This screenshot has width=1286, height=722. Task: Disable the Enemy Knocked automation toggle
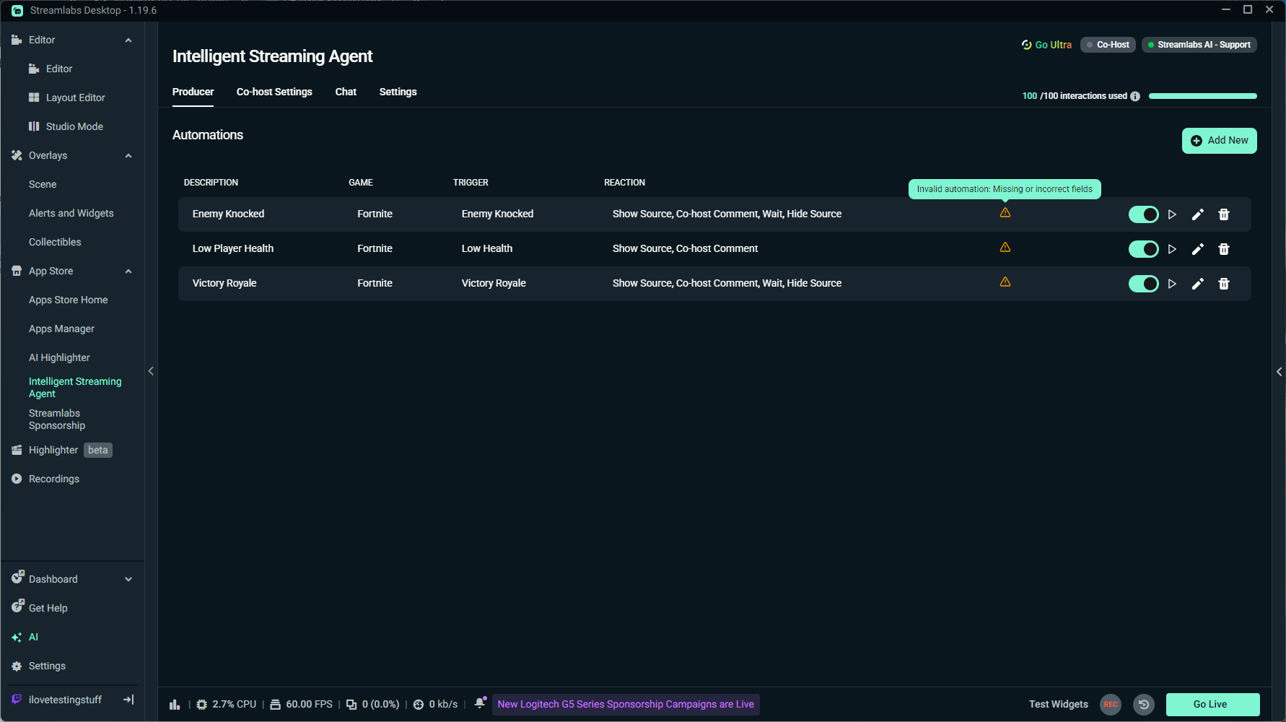coord(1143,214)
